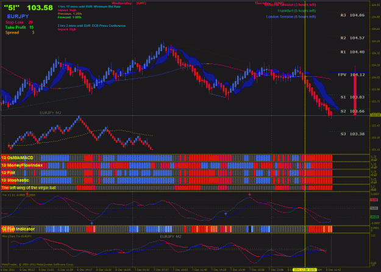Click the Minimum Bid Rate news line
Screen dimensions: 381x272
pos(89,7)
